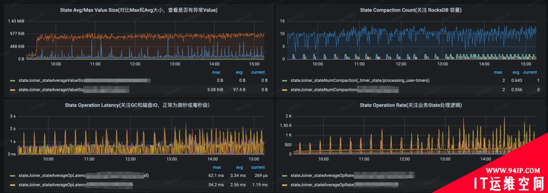Open State Compaction Count panel title menu
This screenshot has height=193, width=548.
coord(410,11)
